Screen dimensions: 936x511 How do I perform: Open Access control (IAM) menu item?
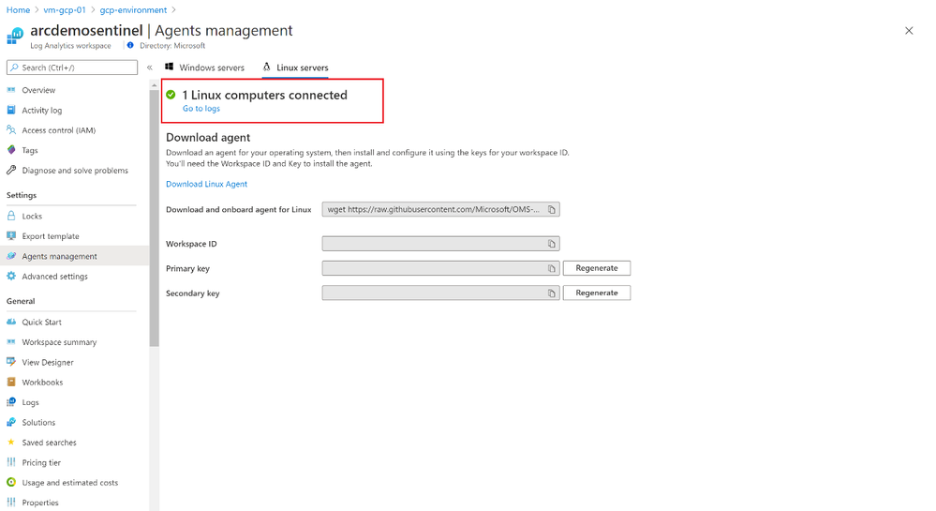58,130
